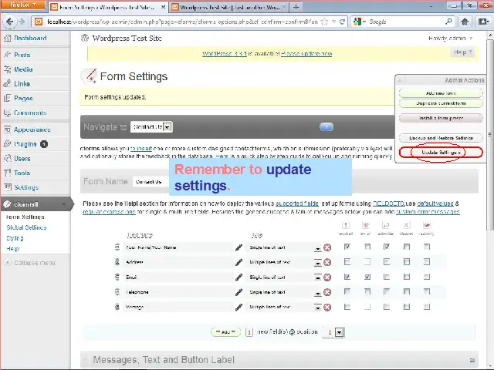Click the Add new form button
494x370 pixels.
441,93
